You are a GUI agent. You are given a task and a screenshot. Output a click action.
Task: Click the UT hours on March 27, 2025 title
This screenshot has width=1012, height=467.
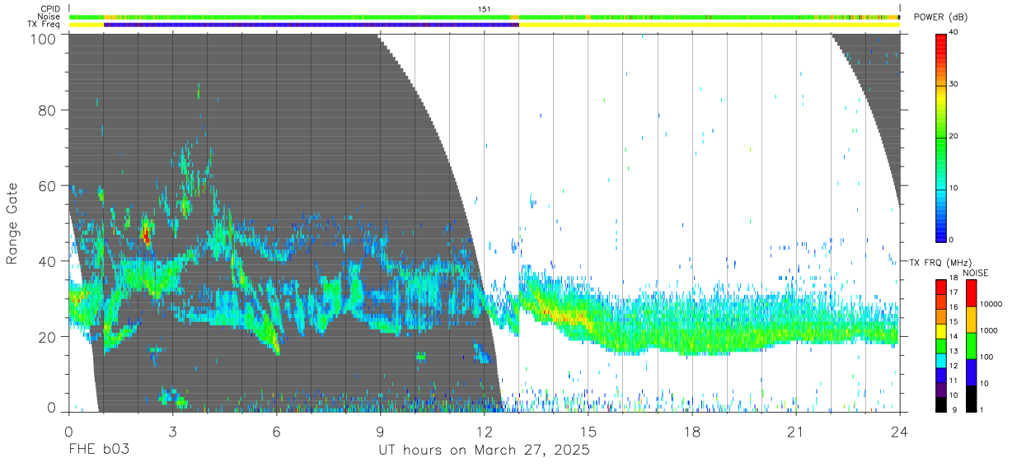tap(484, 451)
